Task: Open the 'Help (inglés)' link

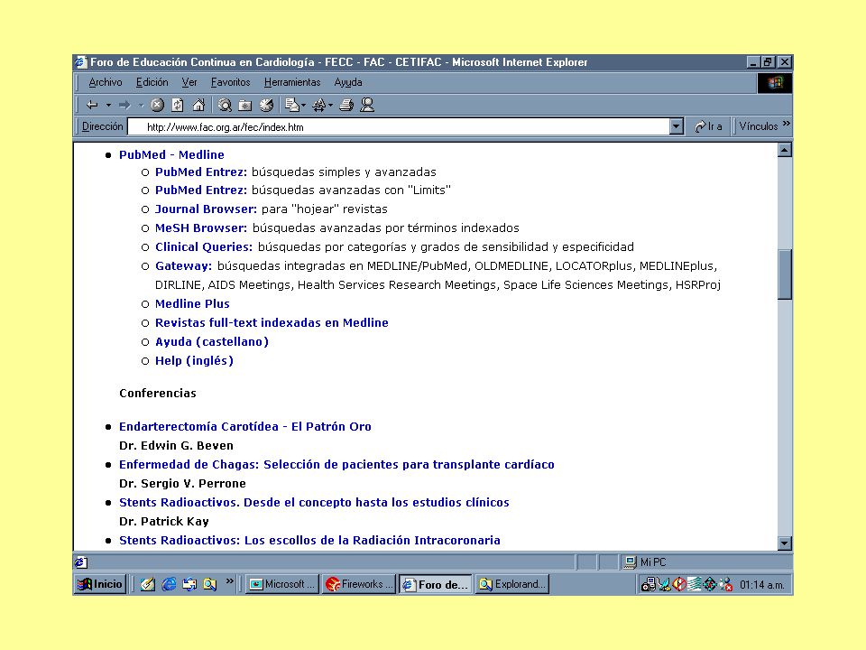Action: (195, 360)
